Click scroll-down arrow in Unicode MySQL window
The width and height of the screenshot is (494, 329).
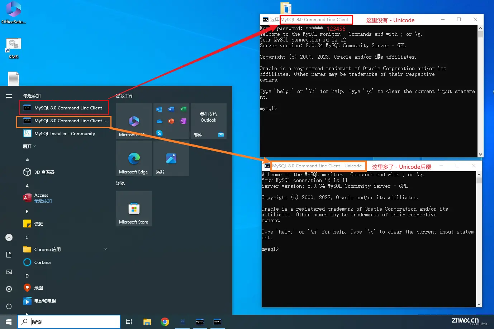coord(479,304)
